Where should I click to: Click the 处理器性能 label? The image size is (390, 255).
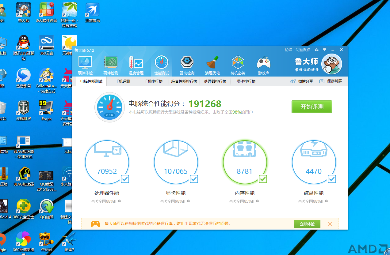(107, 193)
